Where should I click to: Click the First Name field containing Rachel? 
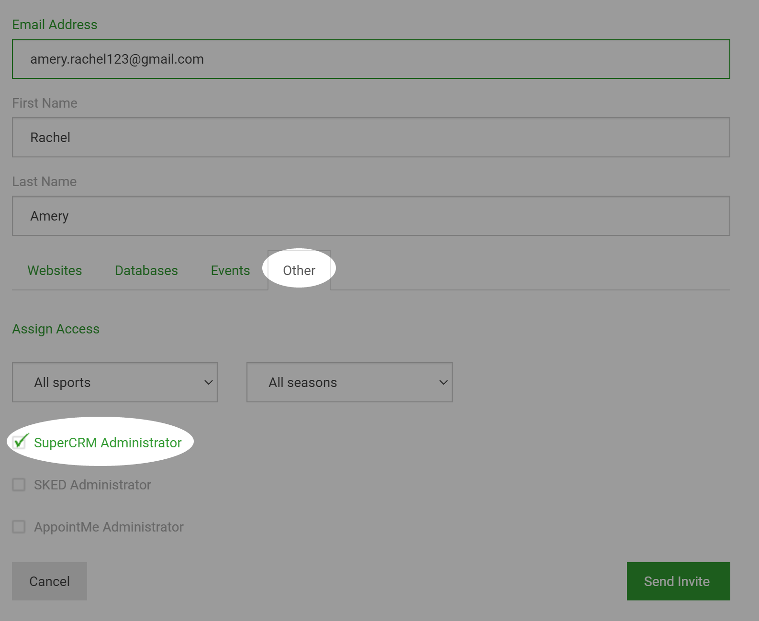point(371,137)
